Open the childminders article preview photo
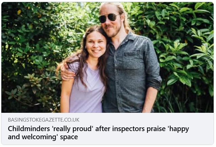Image resolution: width=216 pixels, height=147 pixels. click(x=108, y=57)
